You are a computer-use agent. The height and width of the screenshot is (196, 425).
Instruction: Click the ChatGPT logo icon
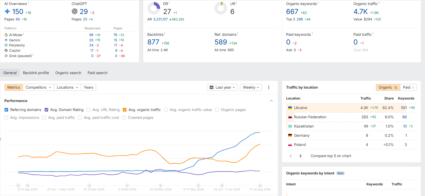[x=75, y=11]
